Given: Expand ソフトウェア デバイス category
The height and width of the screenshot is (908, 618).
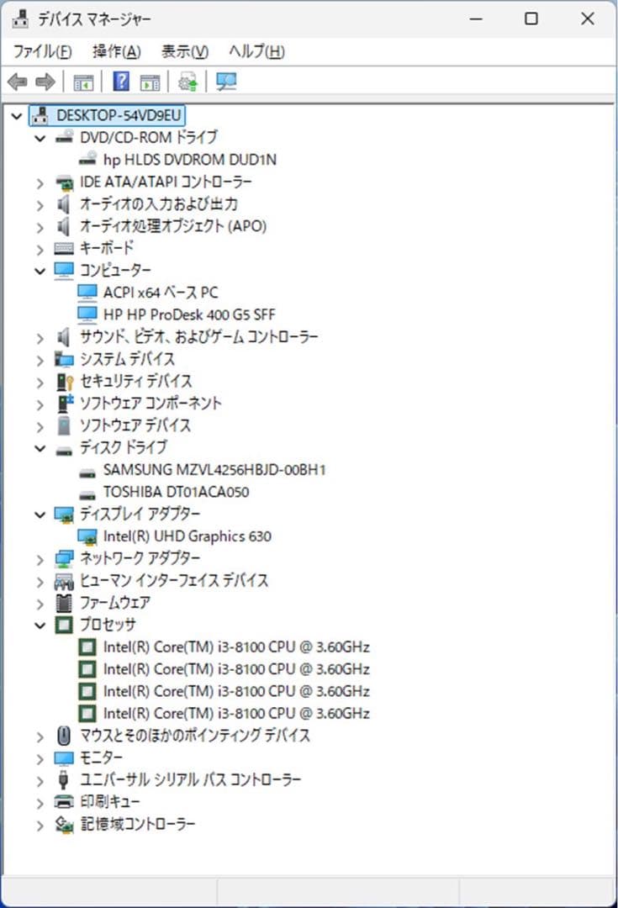Looking at the screenshot, I should pyautogui.click(x=40, y=427).
